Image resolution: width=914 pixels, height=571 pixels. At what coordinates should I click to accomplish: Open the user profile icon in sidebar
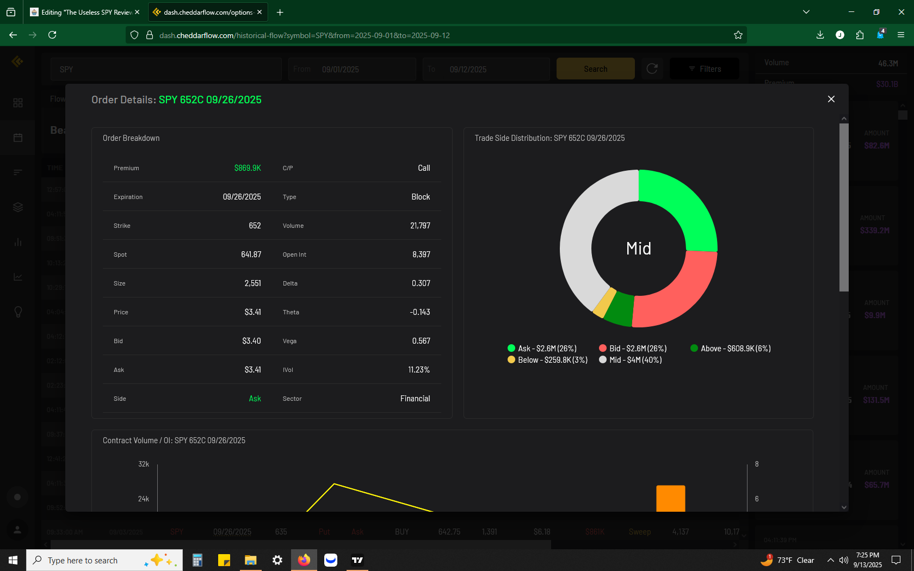[x=17, y=529]
